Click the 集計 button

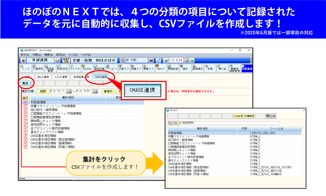pos(25,83)
